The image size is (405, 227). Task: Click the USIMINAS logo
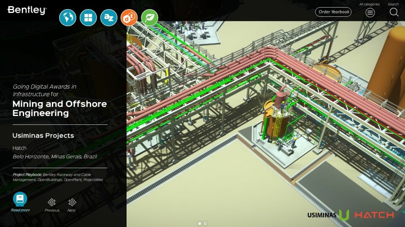(328, 215)
